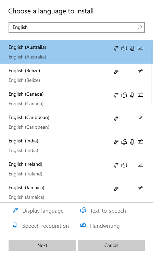Select English (Canada) language entry

76,99
